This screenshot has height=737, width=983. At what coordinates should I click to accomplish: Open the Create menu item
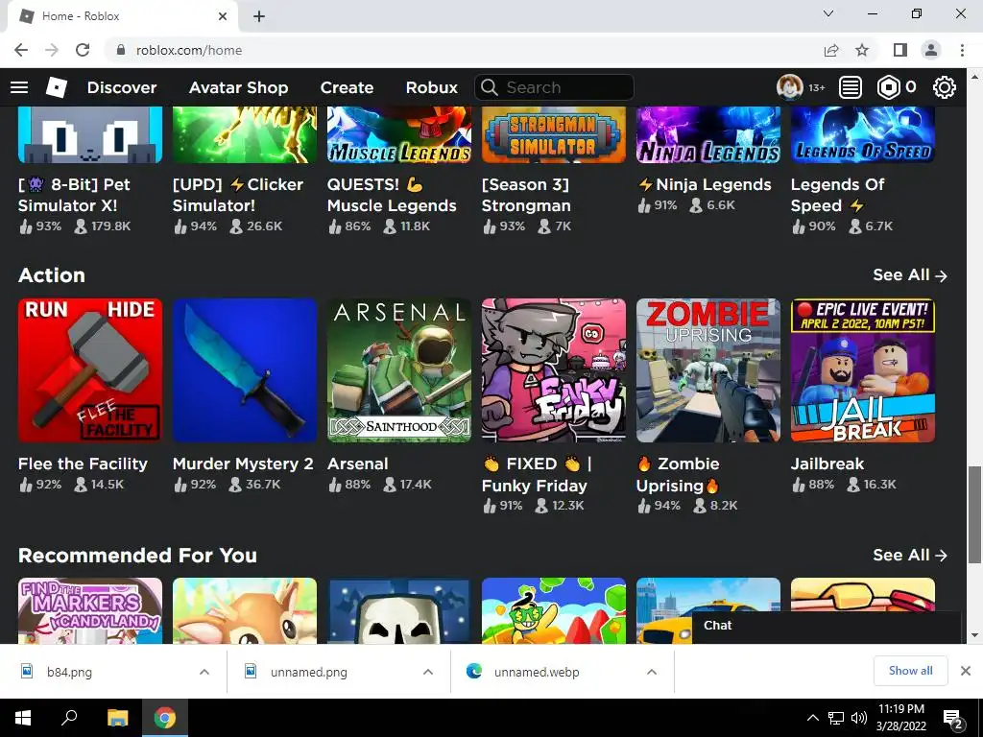click(x=347, y=87)
